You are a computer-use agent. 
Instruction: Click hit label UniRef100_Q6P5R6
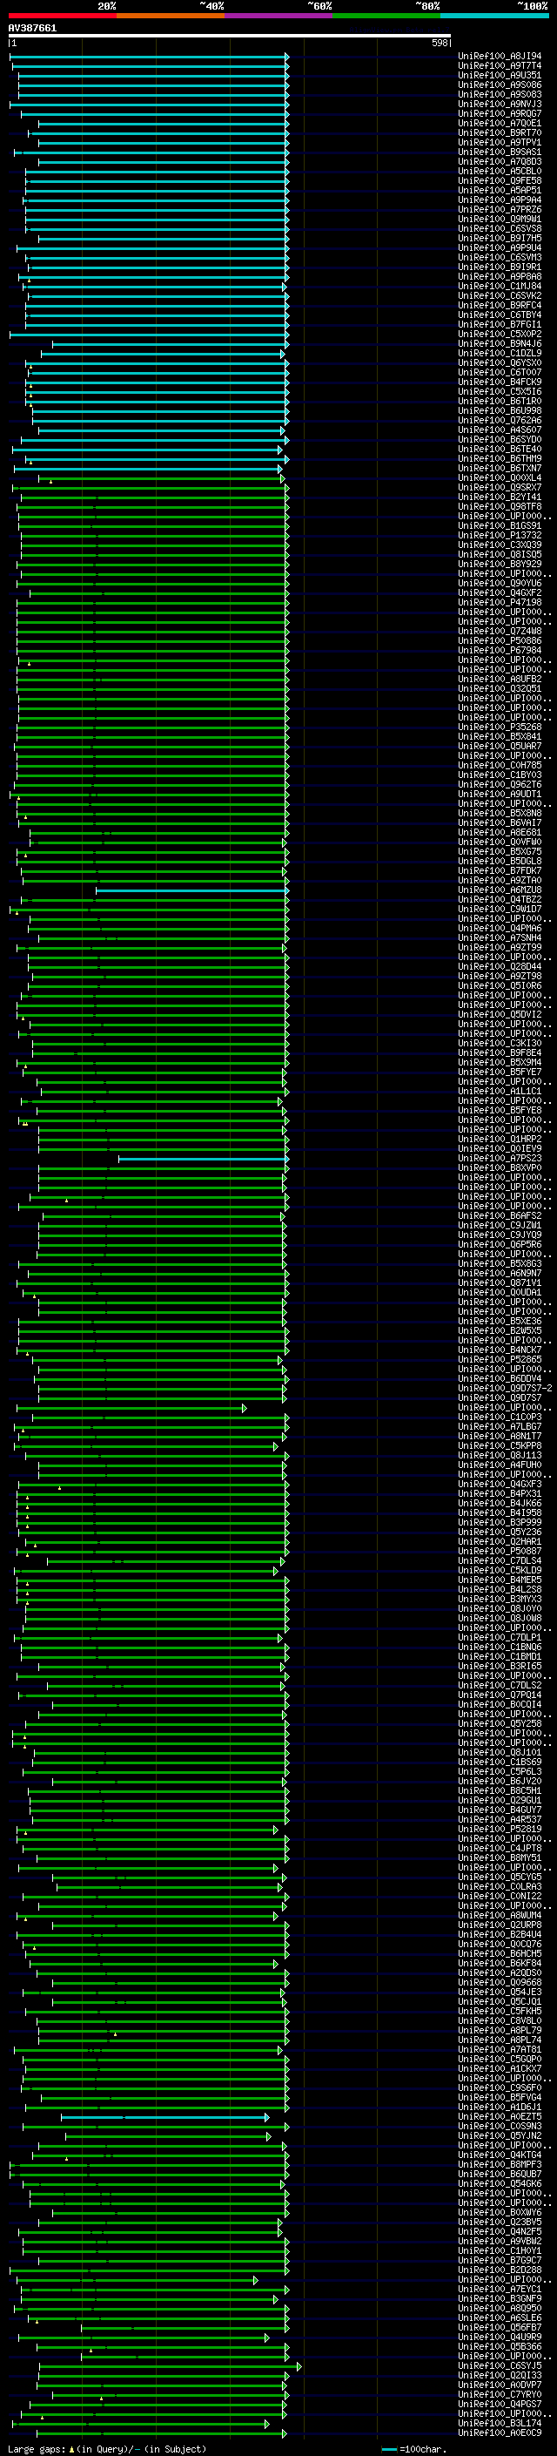pos(500,1244)
